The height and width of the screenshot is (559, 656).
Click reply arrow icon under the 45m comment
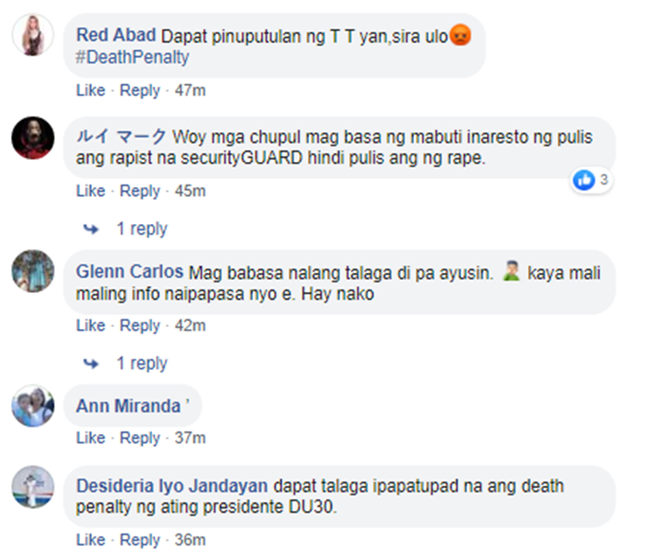tap(91, 229)
